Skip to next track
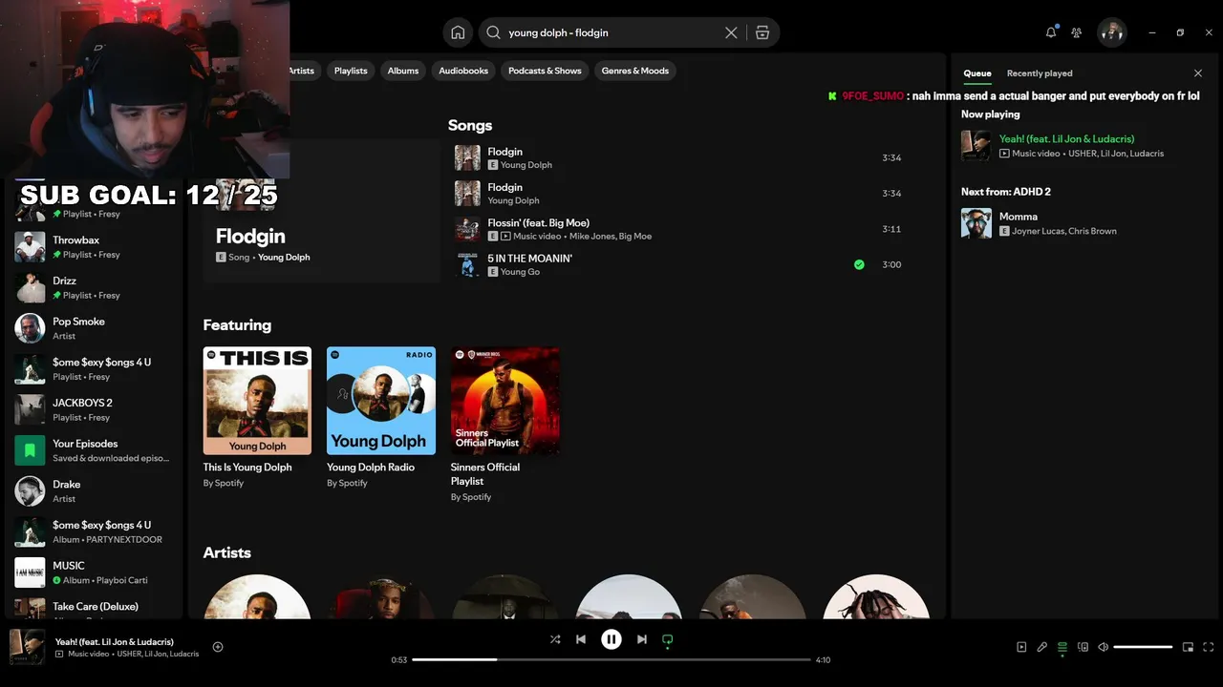The height and width of the screenshot is (687, 1223). (642, 639)
